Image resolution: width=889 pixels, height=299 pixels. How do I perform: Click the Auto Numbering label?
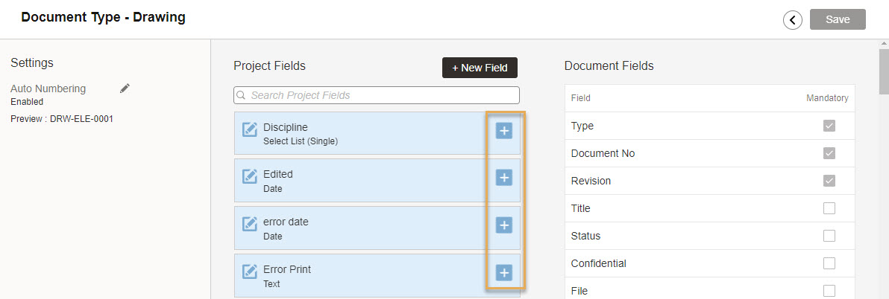48,89
